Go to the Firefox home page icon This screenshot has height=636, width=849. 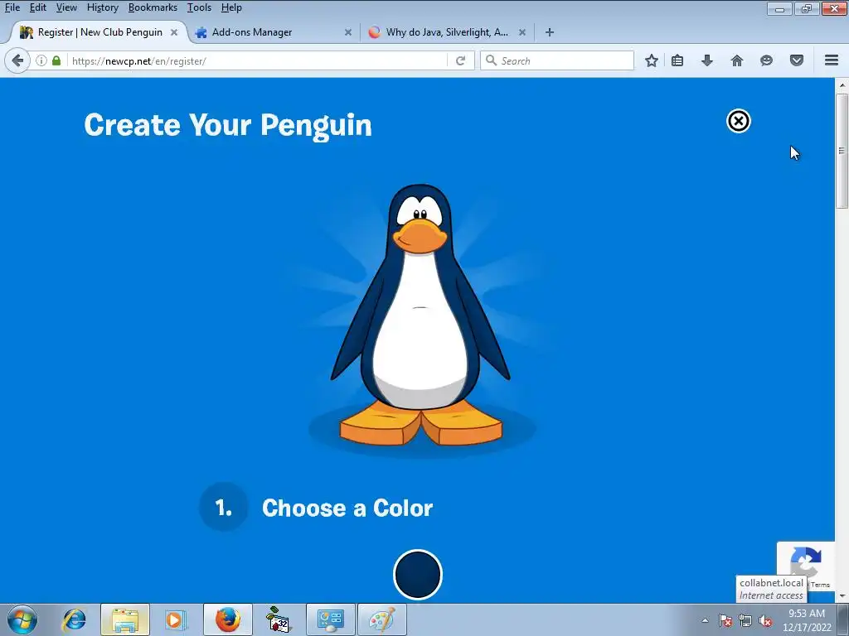(x=737, y=60)
